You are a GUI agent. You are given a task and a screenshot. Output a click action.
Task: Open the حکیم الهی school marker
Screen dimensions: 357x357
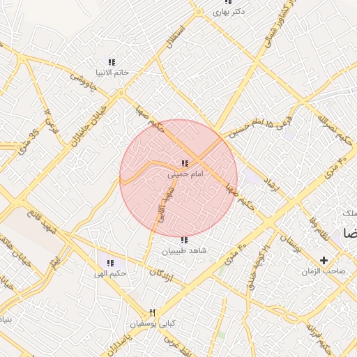point(111,264)
